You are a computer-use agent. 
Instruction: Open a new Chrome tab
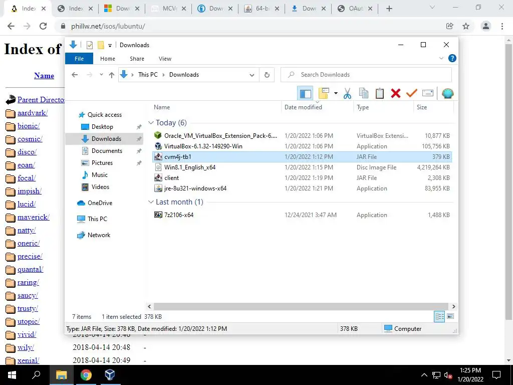click(x=389, y=9)
